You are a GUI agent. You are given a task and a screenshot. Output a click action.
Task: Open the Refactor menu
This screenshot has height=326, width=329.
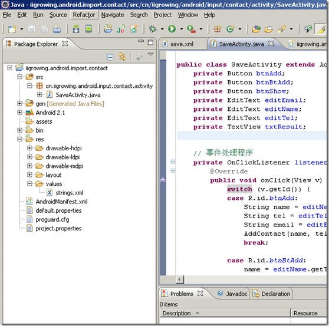(x=84, y=15)
